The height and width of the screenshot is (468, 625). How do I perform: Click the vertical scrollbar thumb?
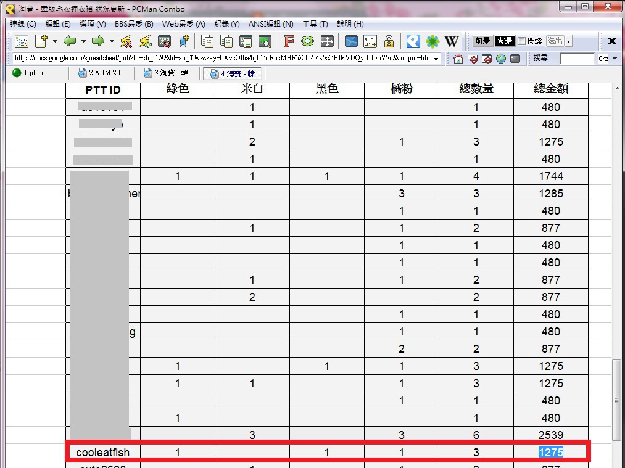click(616, 399)
